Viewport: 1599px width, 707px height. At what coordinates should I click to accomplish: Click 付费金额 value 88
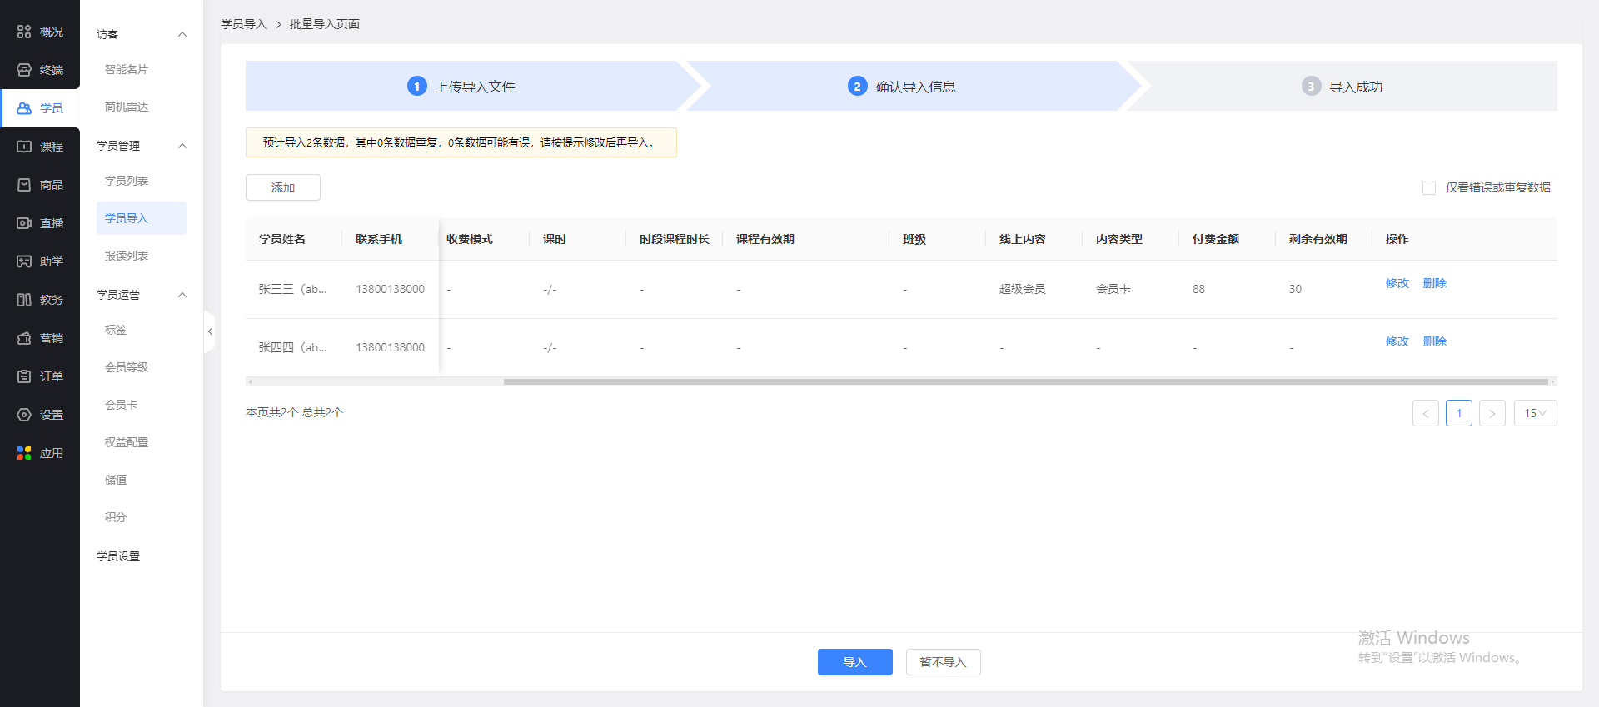(1198, 289)
